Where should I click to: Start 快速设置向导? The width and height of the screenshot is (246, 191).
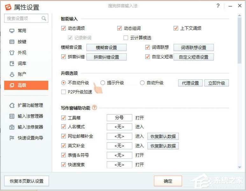tap(26, 138)
